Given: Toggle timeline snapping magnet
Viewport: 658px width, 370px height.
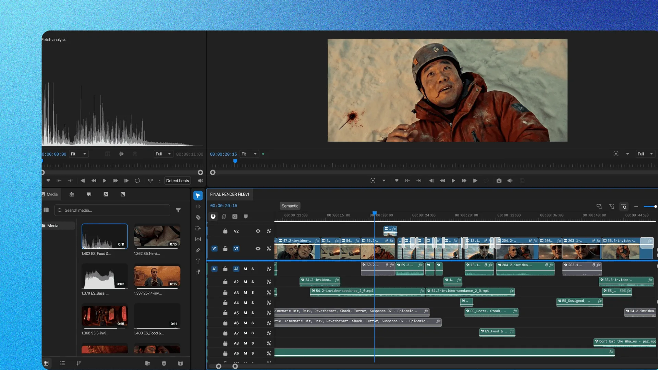Looking at the screenshot, I should [x=213, y=217].
